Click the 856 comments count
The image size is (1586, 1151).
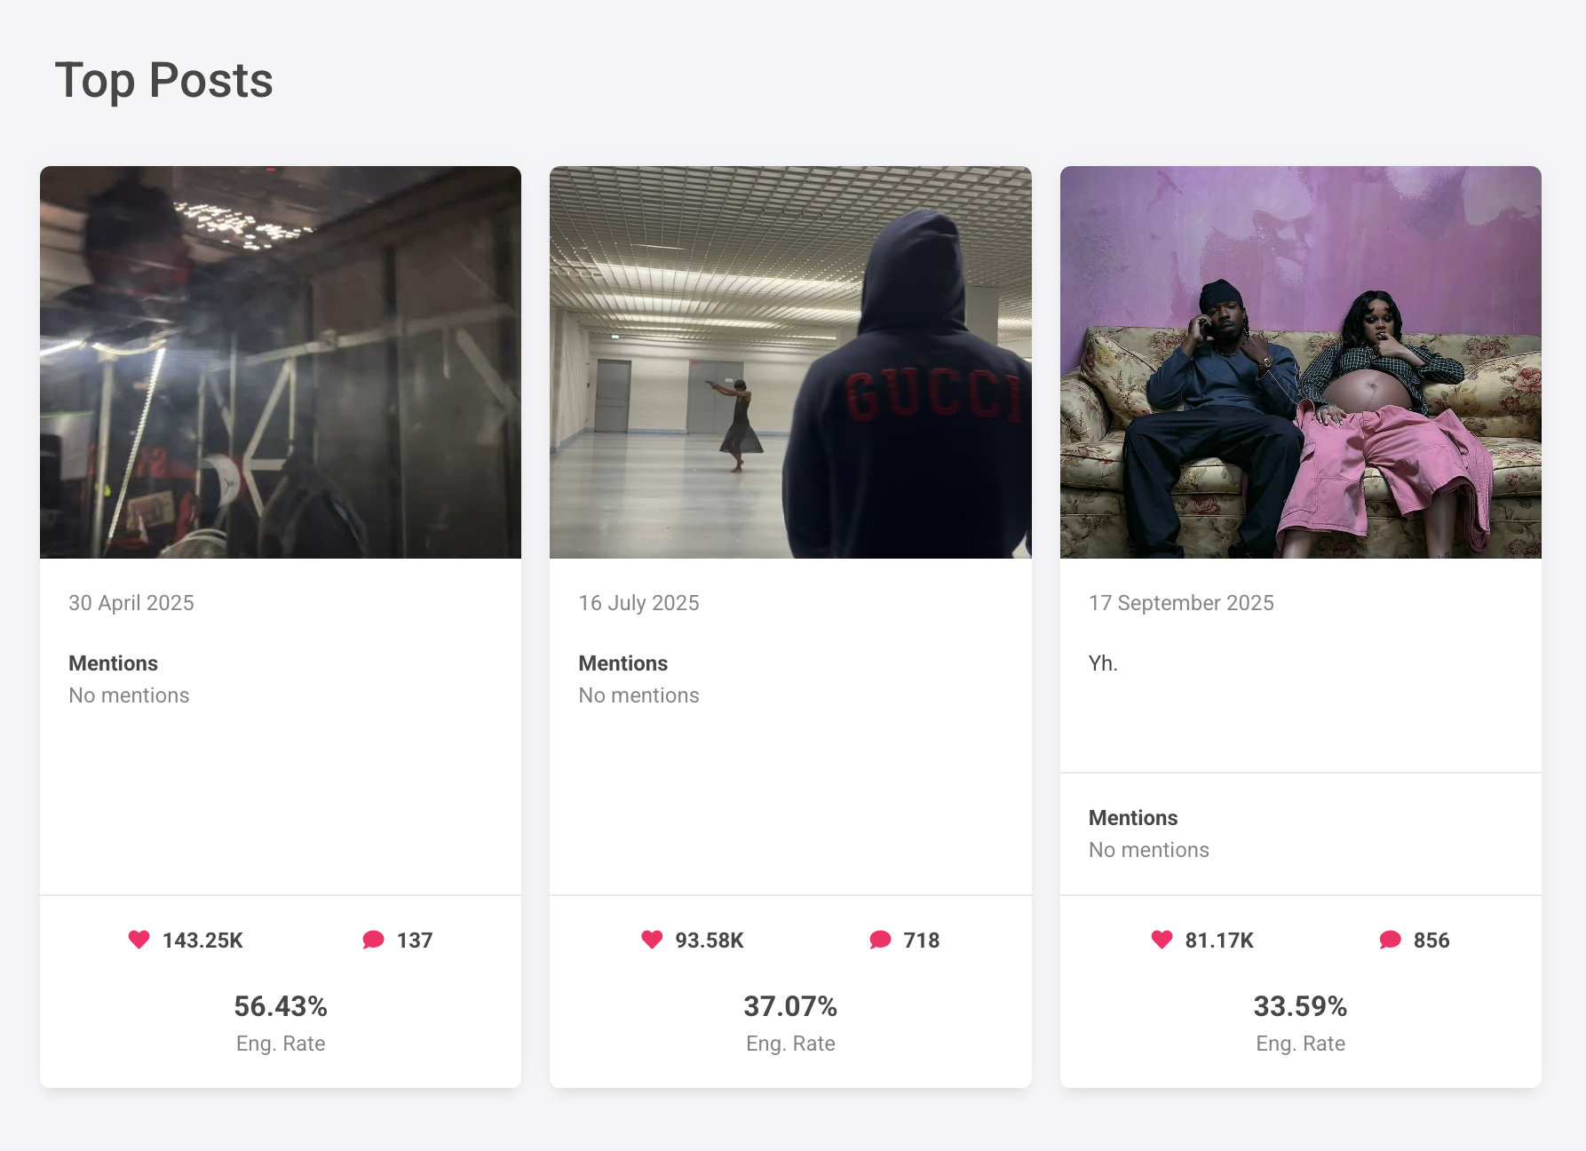1431,941
